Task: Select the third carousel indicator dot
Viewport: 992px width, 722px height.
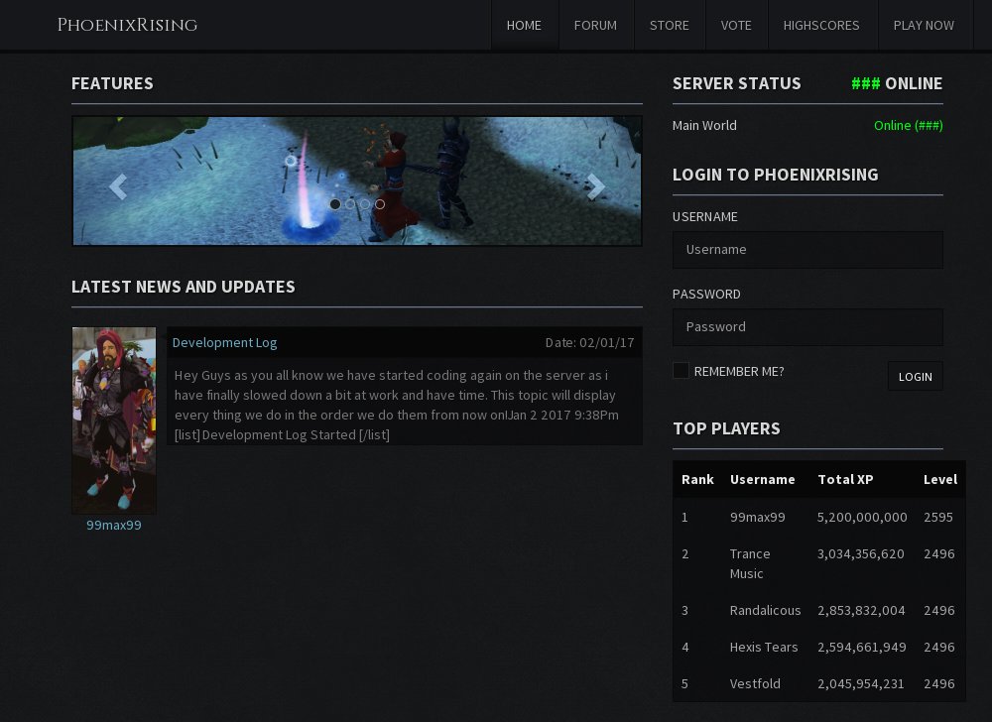Action: click(x=365, y=204)
